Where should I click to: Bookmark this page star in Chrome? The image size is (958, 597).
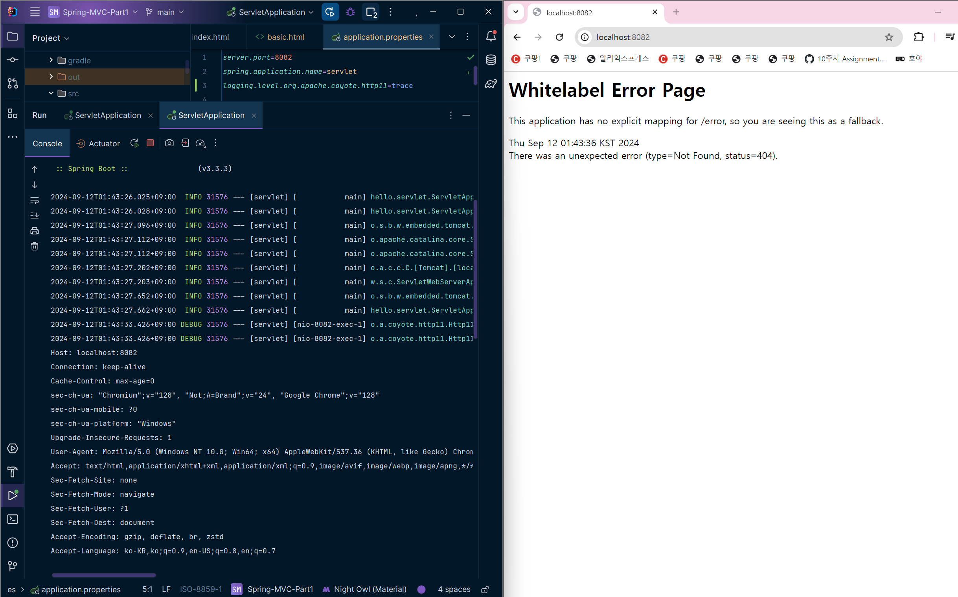pyautogui.click(x=888, y=37)
